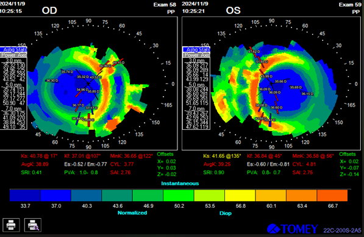Select the 63.4 orange color swatch
364x237 pixels.
[x=302, y=195]
